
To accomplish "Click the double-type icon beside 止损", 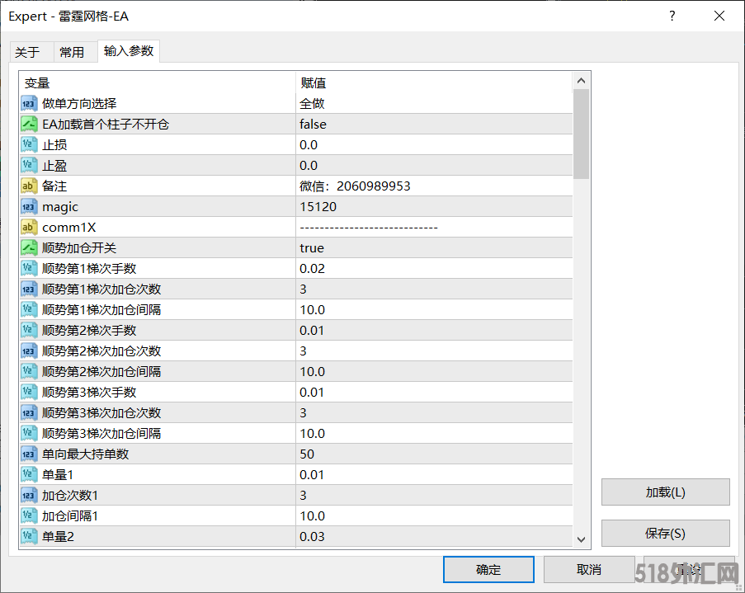I will (29, 145).
